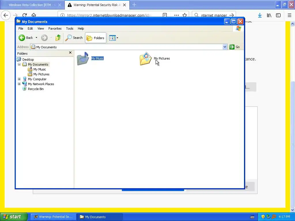This screenshot has height=221, width=295.
Task: Click the My Documents title bar icon
Action: (18, 21)
